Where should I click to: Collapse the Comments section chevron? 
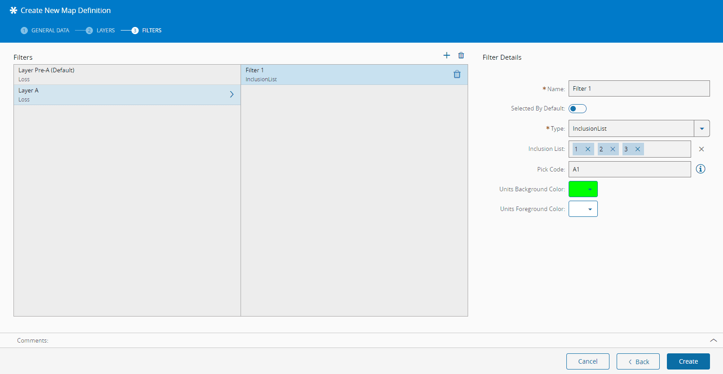(x=713, y=340)
